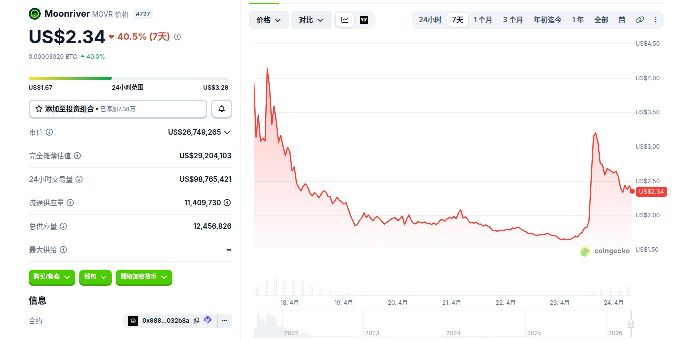
Task: Open info tooltip next to 完全摊薄估值
Action: click(x=77, y=156)
